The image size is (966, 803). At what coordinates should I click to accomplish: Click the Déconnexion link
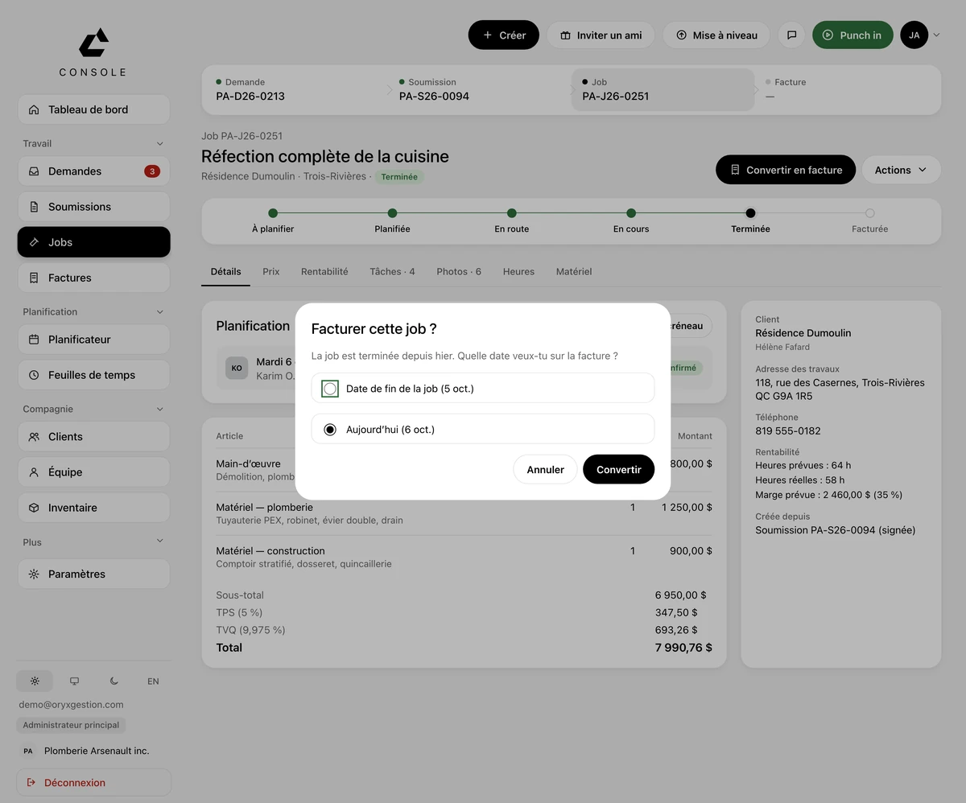pyautogui.click(x=94, y=782)
